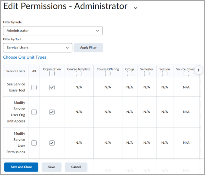
Task: Click the Apply Filter button
Action: click(x=88, y=47)
